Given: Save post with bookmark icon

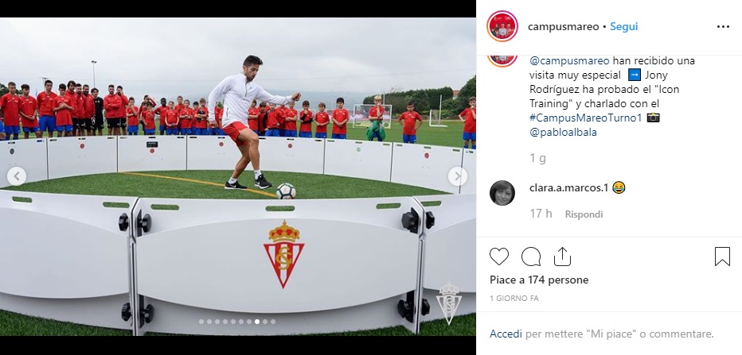Looking at the screenshot, I should pos(722,257).
